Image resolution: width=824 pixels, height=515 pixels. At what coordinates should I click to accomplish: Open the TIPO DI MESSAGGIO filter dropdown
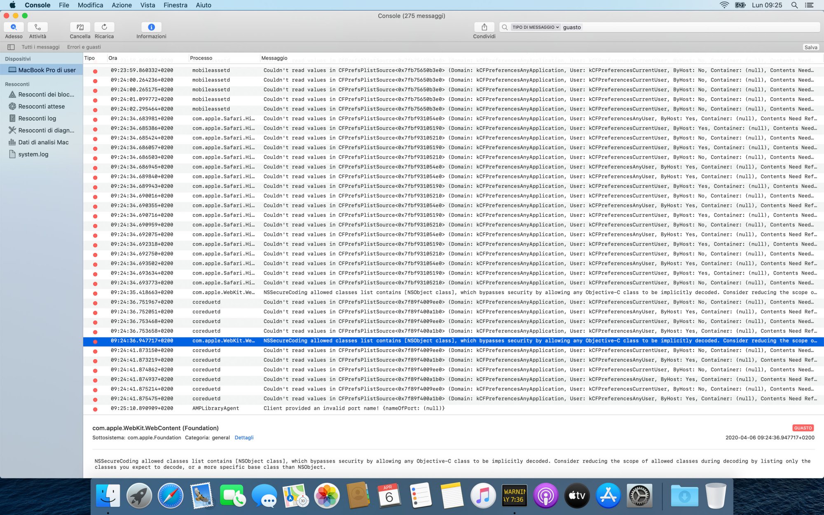(536, 27)
